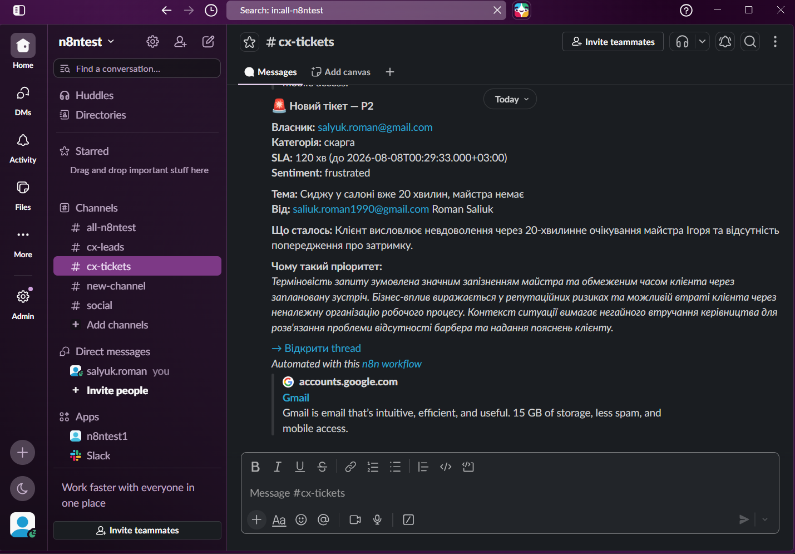Mention someone with the @ icon
The width and height of the screenshot is (795, 554).
point(323,519)
